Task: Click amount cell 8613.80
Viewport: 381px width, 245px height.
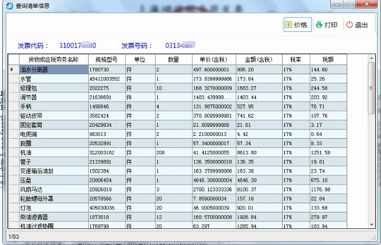Action: (x=259, y=152)
